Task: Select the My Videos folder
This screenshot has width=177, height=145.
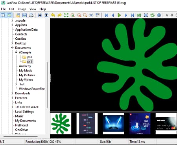Action: tap(26, 80)
